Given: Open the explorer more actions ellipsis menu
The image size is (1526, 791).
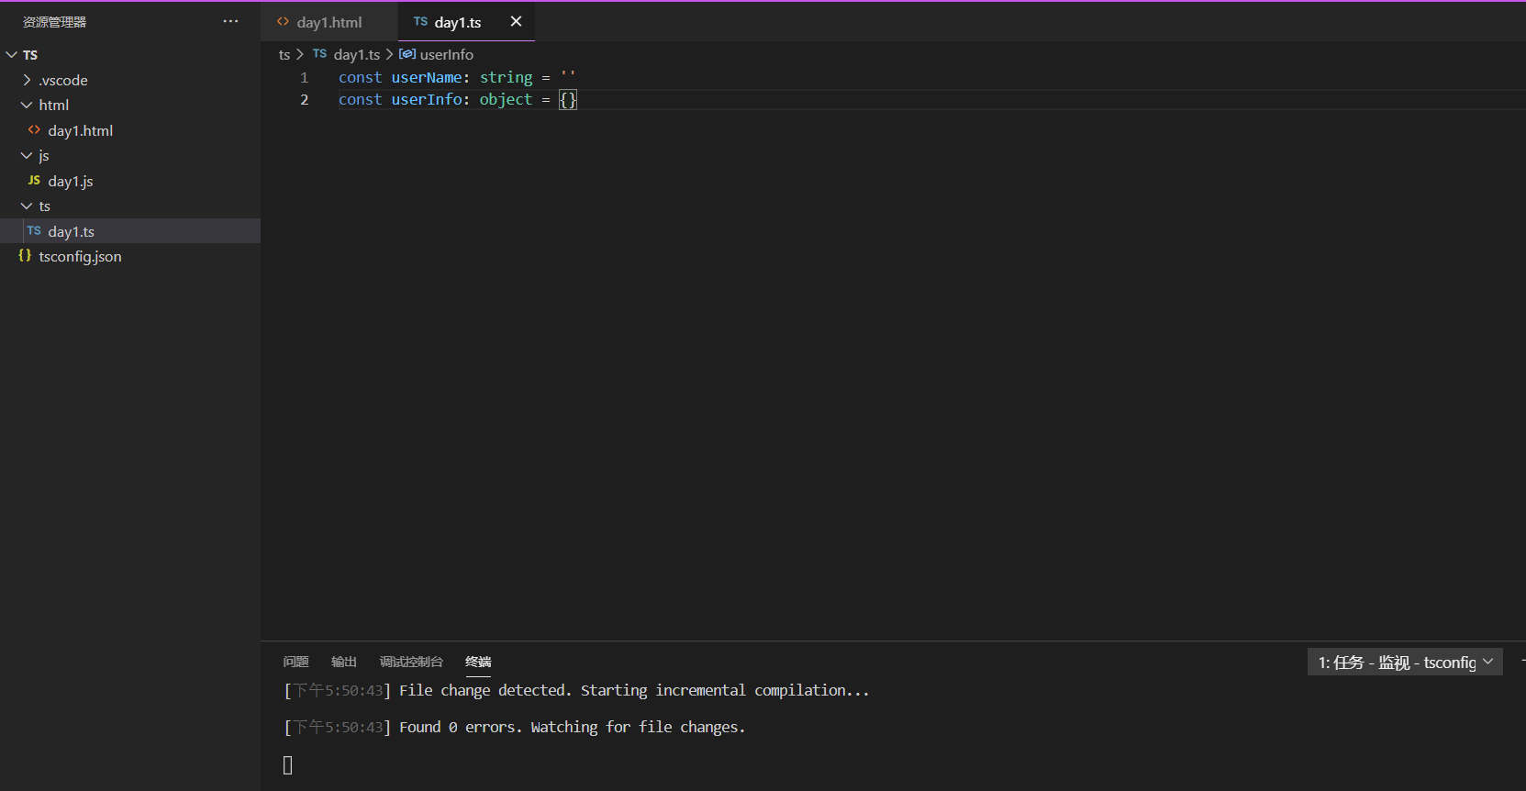Looking at the screenshot, I should pos(230,21).
